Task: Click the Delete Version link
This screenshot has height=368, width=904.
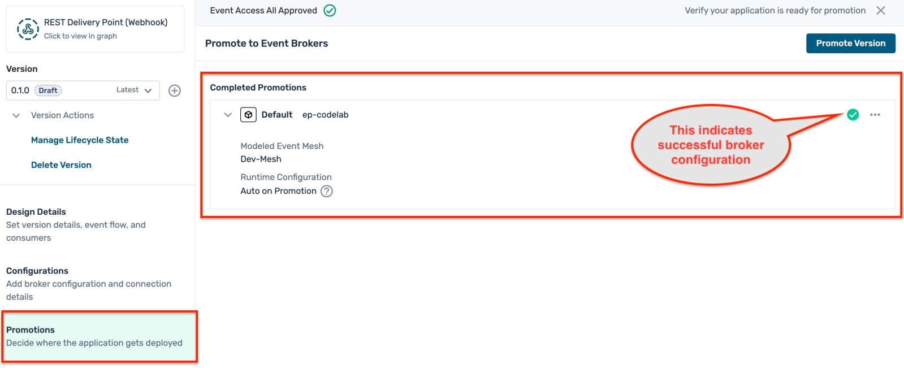Action: pos(61,165)
